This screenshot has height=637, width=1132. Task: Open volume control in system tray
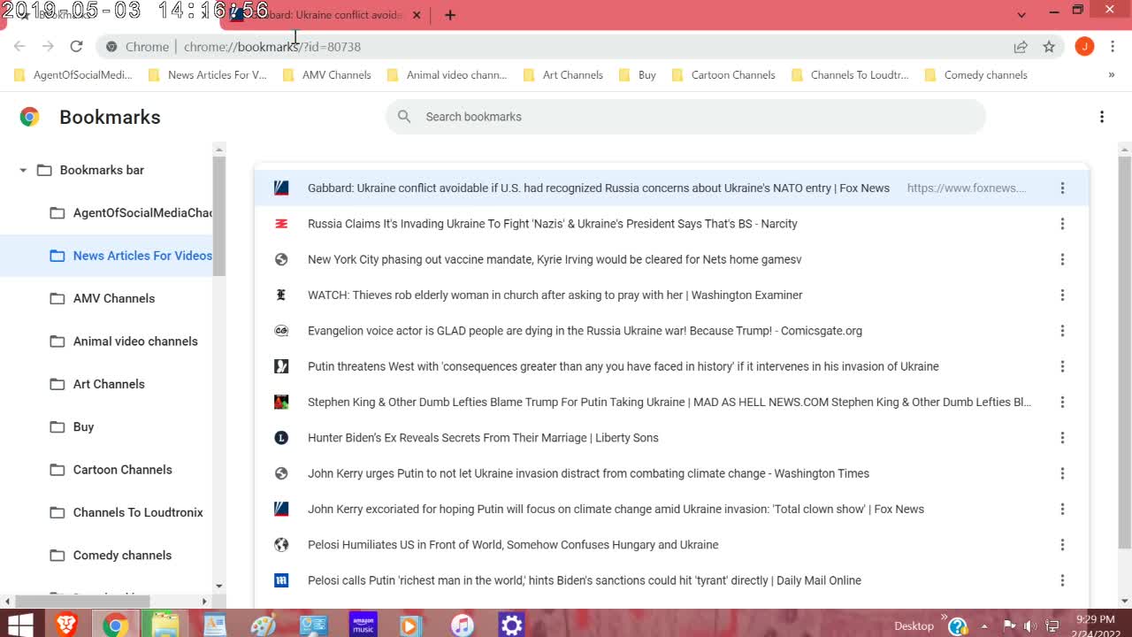tap(1030, 626)
